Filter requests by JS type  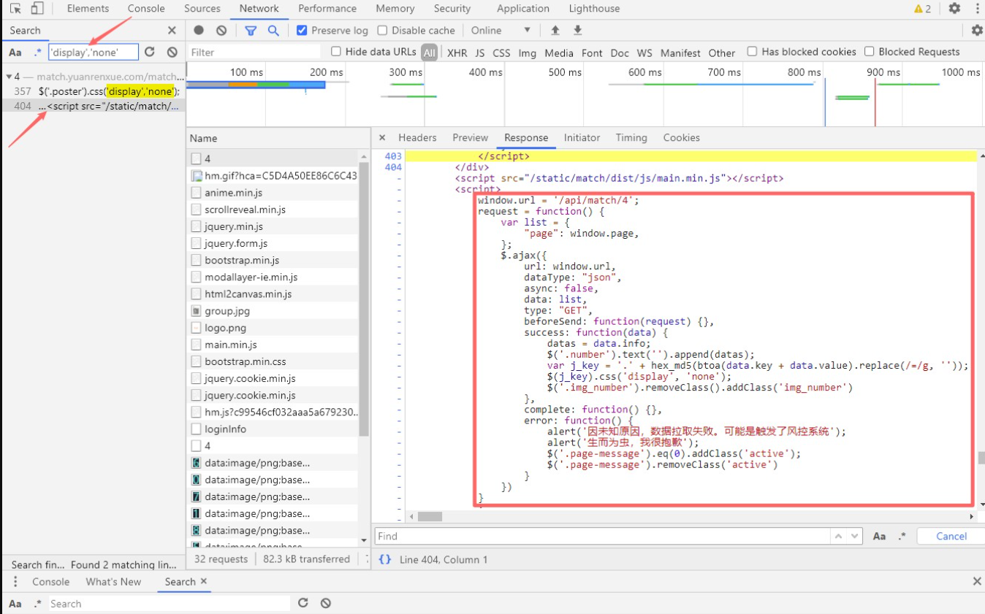480,53
